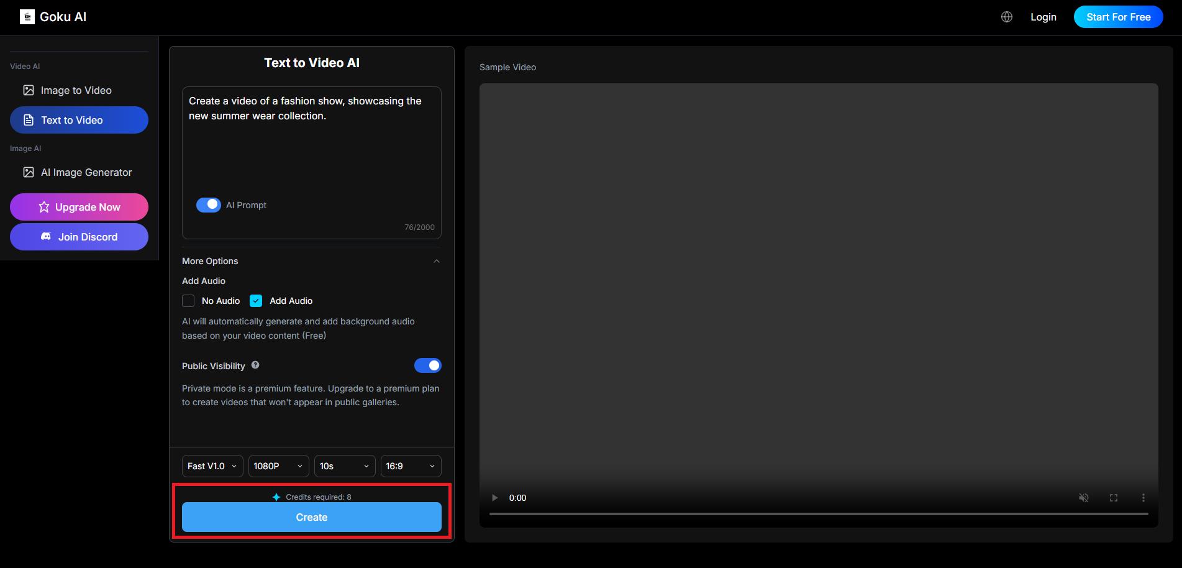Click the Credits required: 8 text
The image size is (1182, 568).
pos(319,497)
